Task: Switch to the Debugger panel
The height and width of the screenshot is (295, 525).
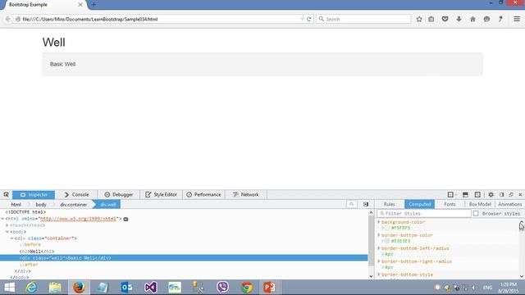Action: [x=119, y=195]
